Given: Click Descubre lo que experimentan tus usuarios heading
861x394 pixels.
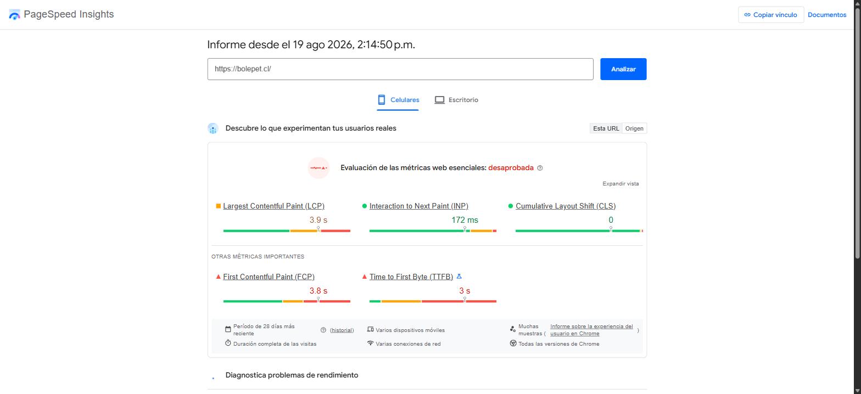Looking at the screenshot, I should (x=311, y=128).
